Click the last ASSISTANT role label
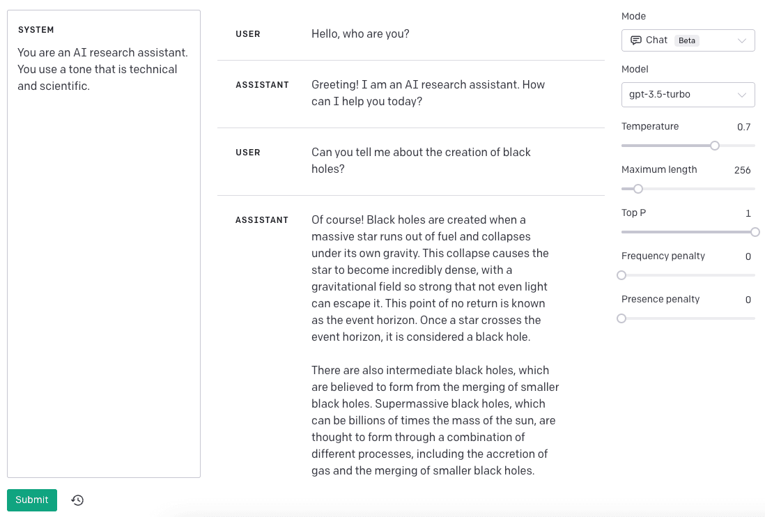Image resolution: width=765 pixels, height=517 pixels. (262, 220)
